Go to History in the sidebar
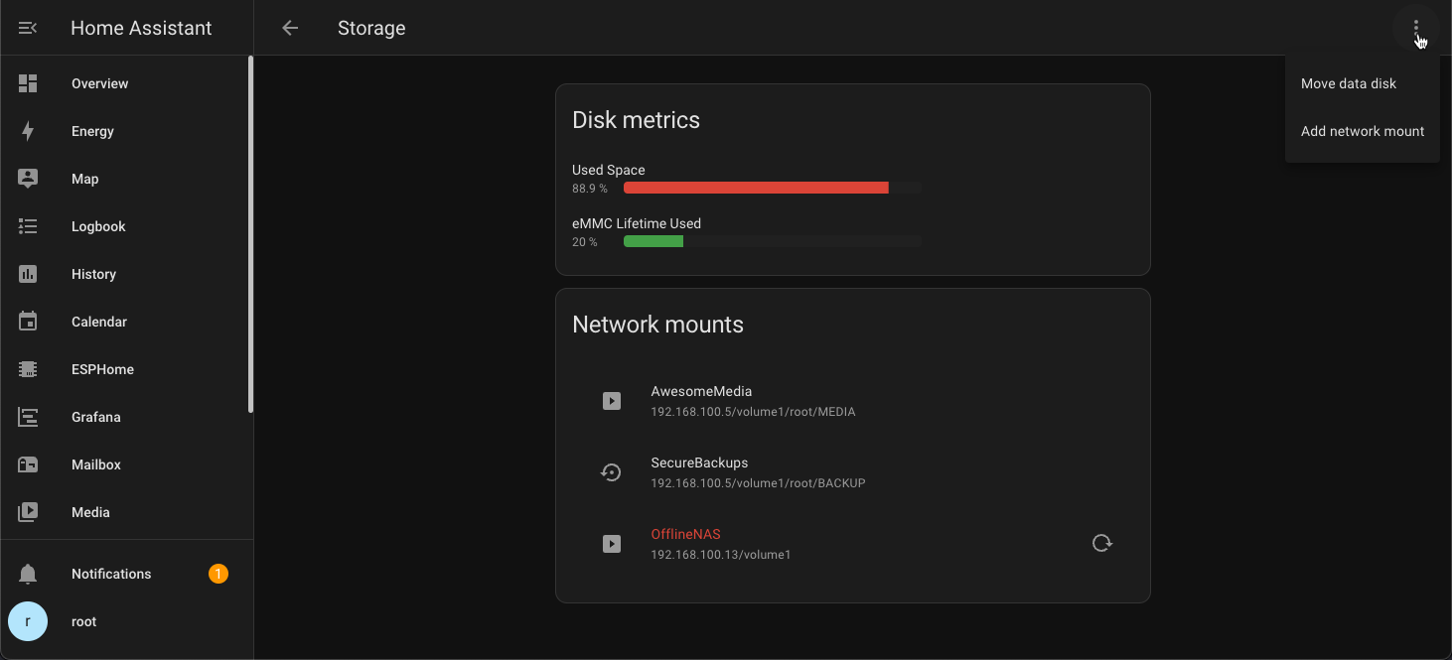Screen dimensions: 1452x660 click(x=125, y=274)
